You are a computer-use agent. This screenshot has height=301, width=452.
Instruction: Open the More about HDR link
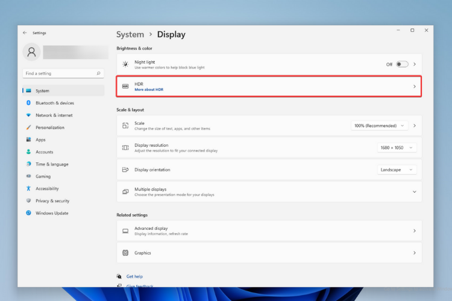pos(149,90)
